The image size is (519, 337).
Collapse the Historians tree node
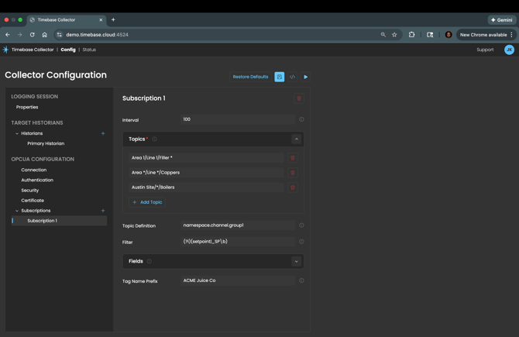(x=17, y=133)
